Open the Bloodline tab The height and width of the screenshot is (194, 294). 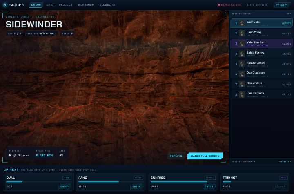pyautogui.click(x=107, y=5)
